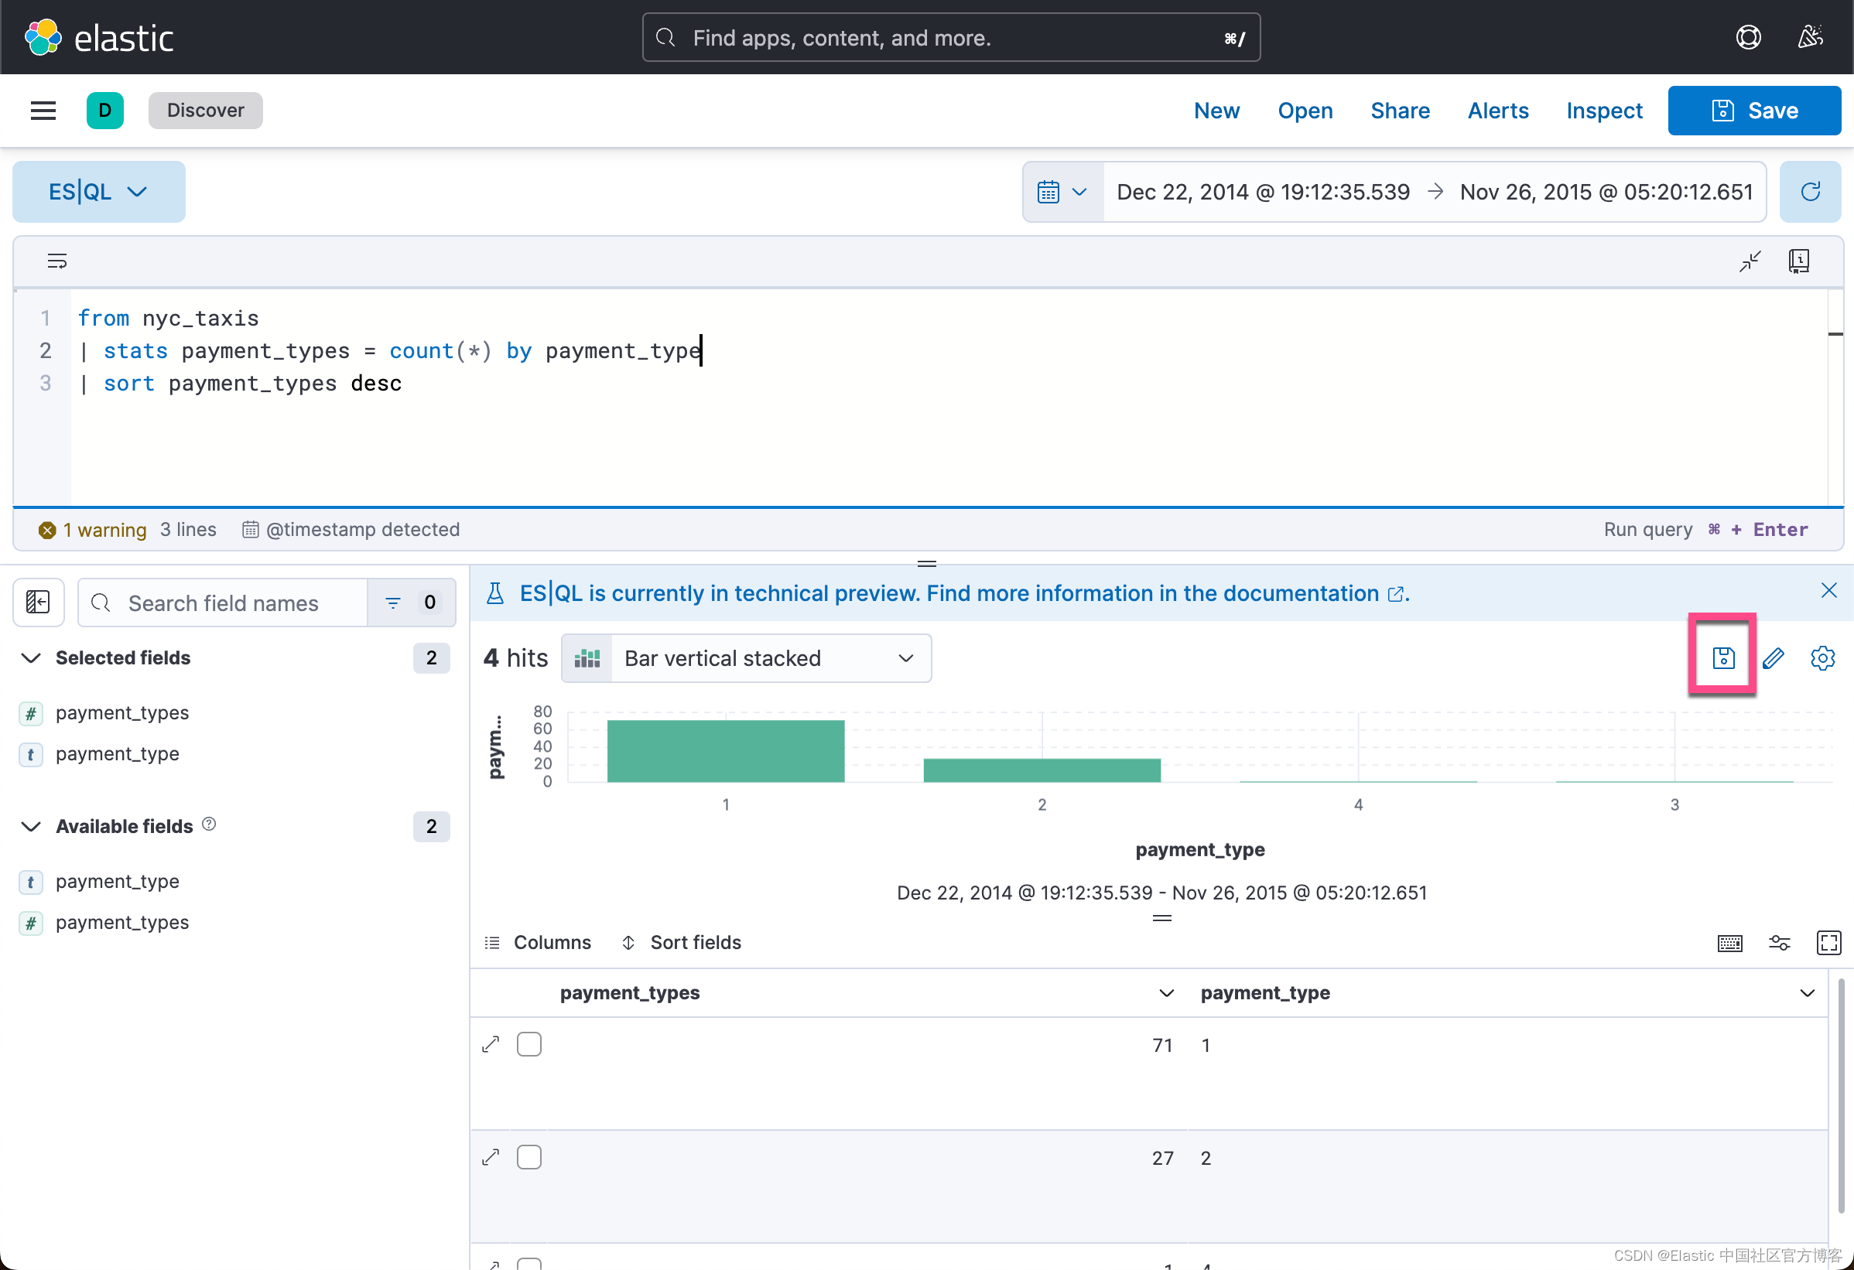Viewport: 1854px width, 1270px height.
Task: Open the Help life-ring icon in the header
Action: (x=1748, y=36)
